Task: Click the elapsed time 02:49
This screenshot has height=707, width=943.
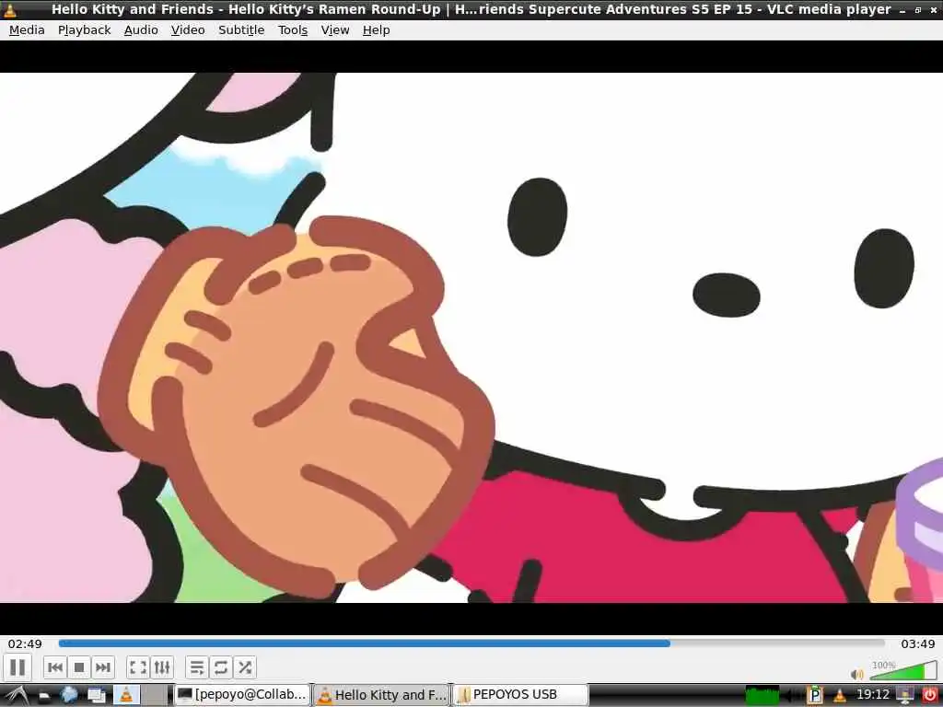Action: 25,643
